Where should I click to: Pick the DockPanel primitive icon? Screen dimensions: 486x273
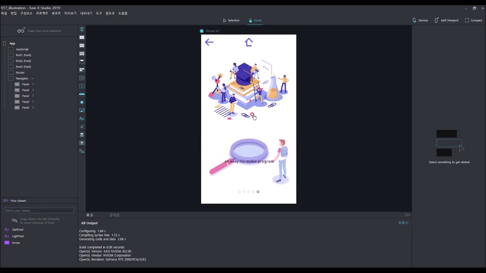point(82,61)
